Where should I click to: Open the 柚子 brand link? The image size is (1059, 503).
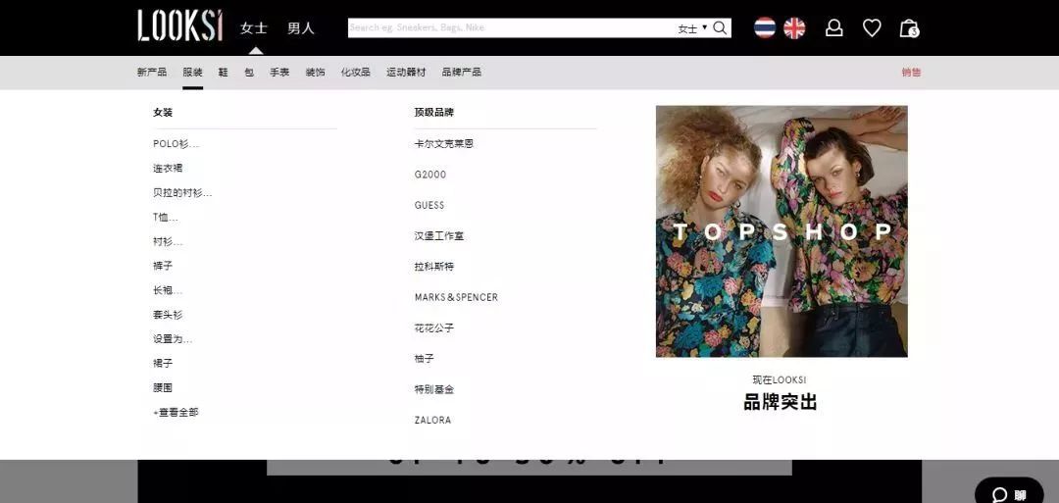(425, 359)
